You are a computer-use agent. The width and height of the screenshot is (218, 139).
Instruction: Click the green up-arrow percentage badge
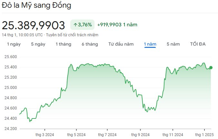[x=82, y=24]
